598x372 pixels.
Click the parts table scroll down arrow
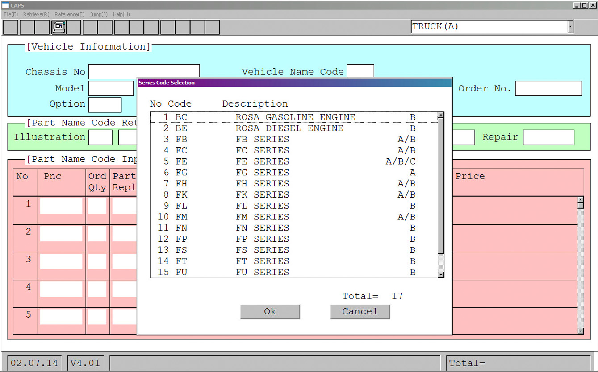point(580,331)
